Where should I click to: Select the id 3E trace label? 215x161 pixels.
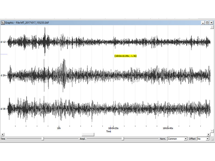pos(3,109)
